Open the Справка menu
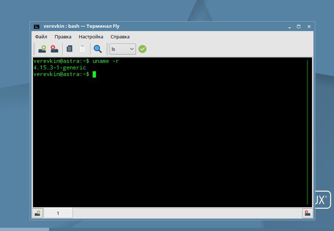Image resolution: width=334 pixels, height=231 pixels. click(120, 37)
